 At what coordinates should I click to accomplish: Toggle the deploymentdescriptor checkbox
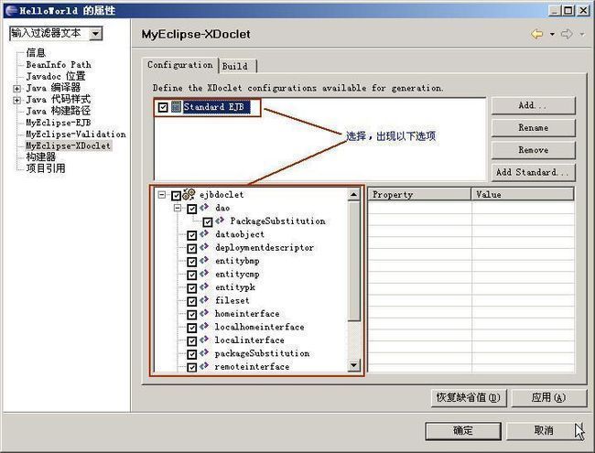(191, 249)
